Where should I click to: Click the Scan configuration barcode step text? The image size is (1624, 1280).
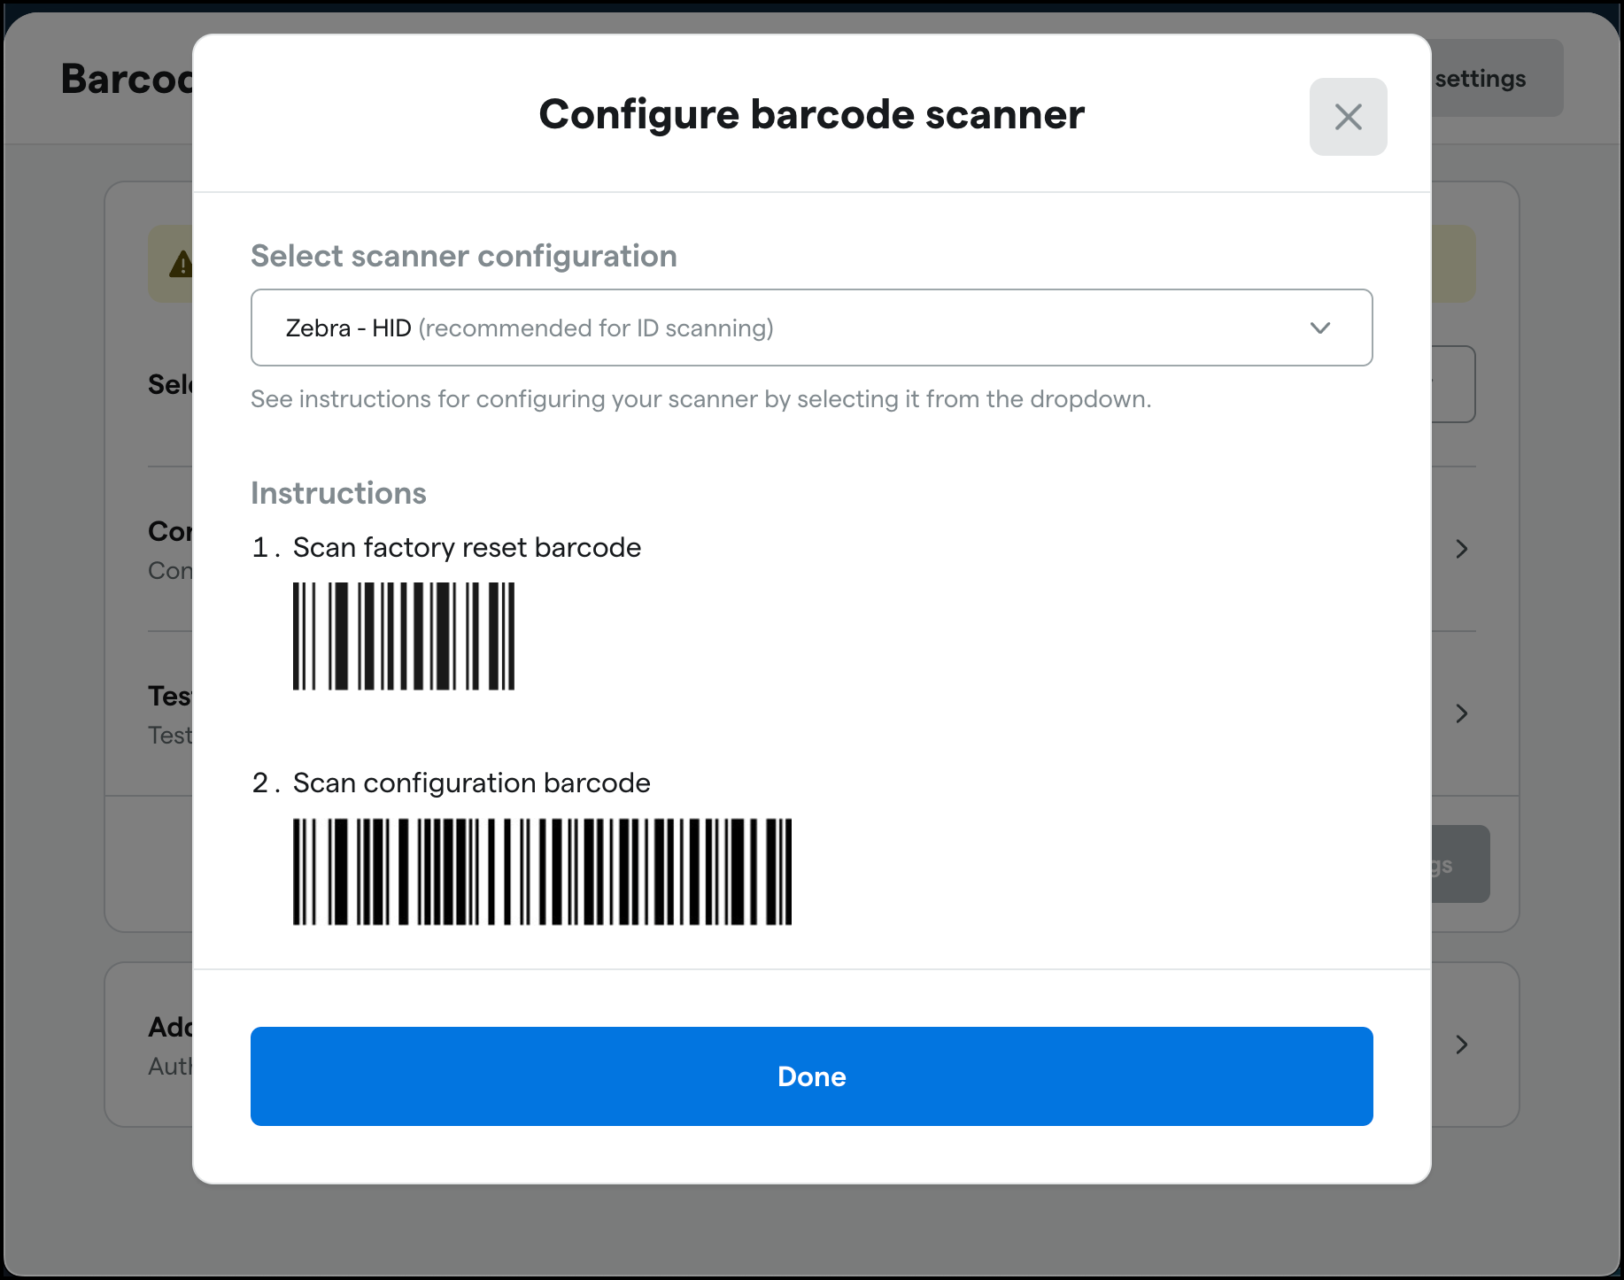tap(472, 783)
